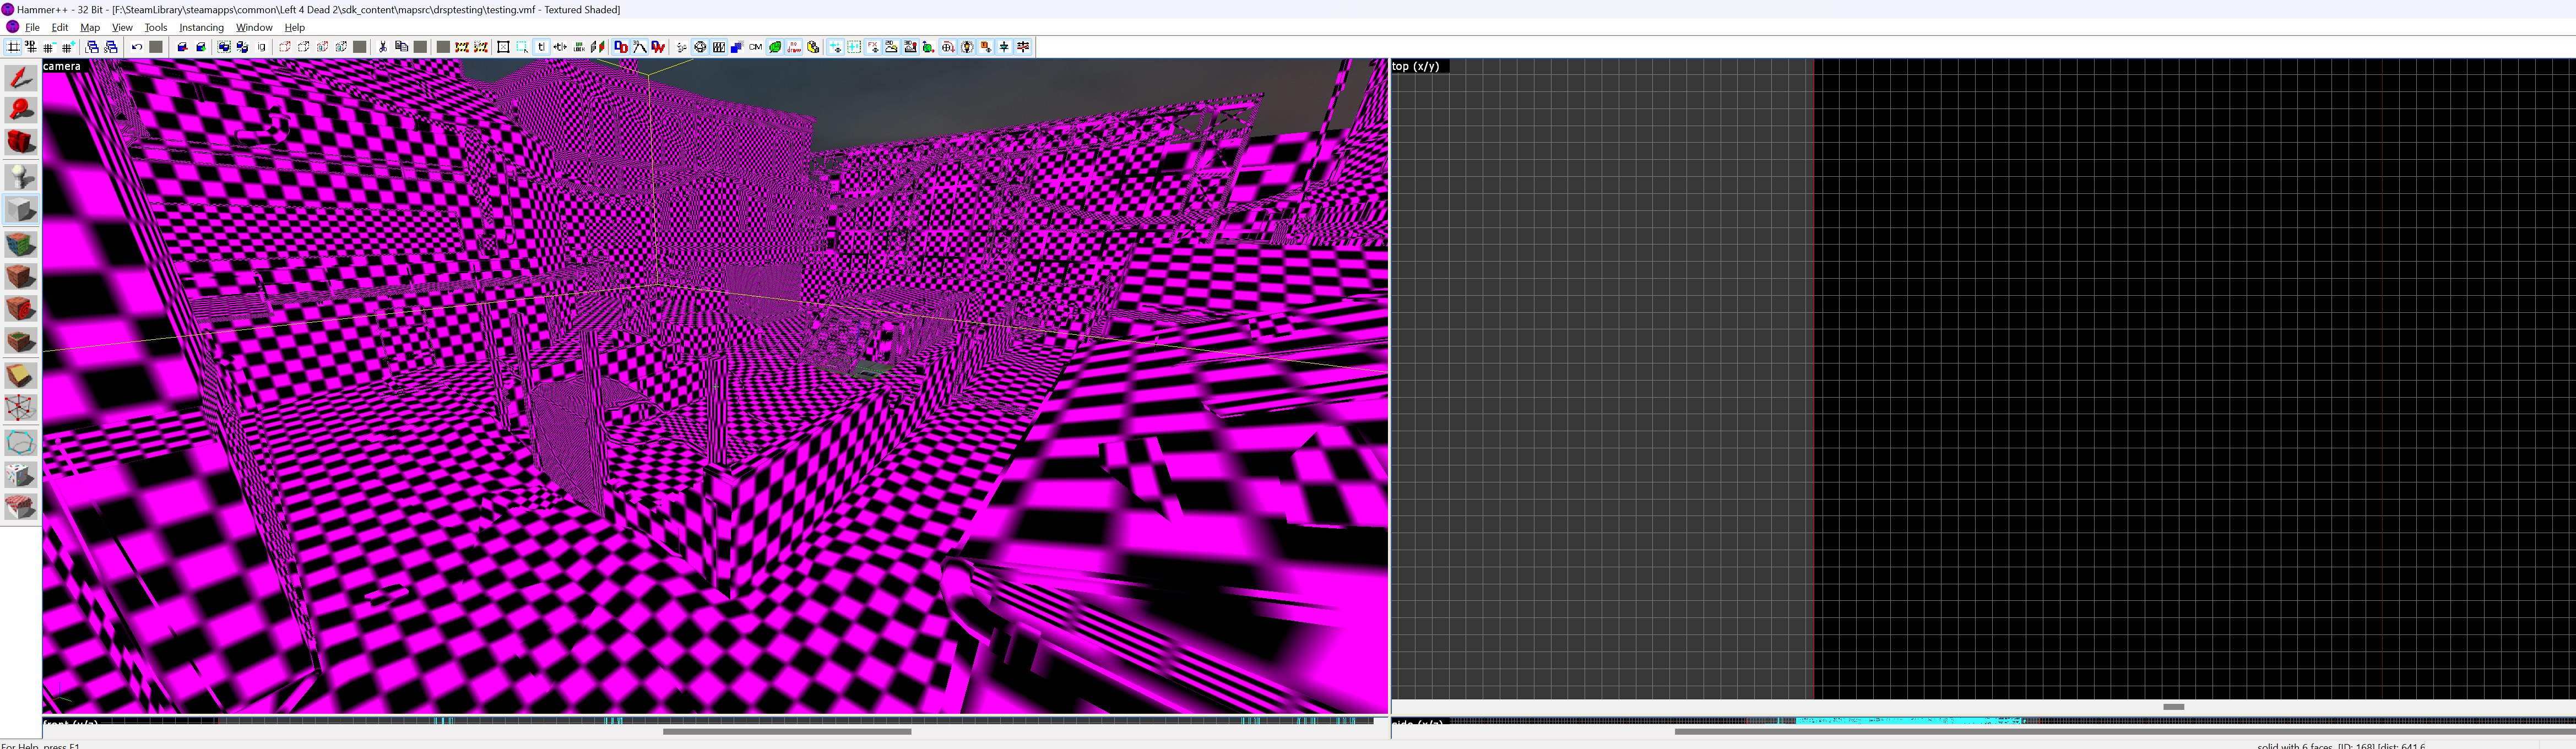Screen dimensions: 2576x749
Task: Click the Undo arrow button
Action: (x=137, y=47)
